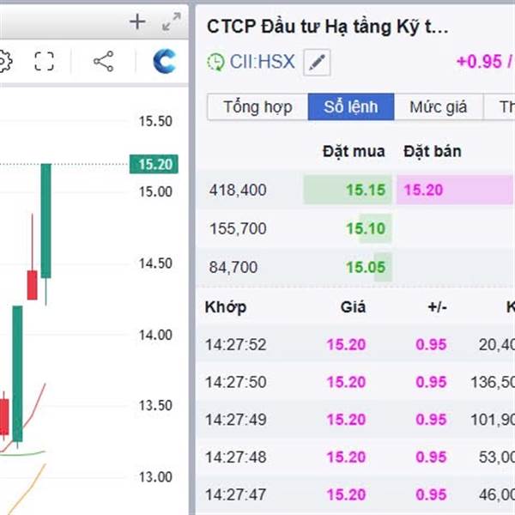Select bid price 15.15
The height and width of the screenshot is (515, 515).
[x=366, y=190]
